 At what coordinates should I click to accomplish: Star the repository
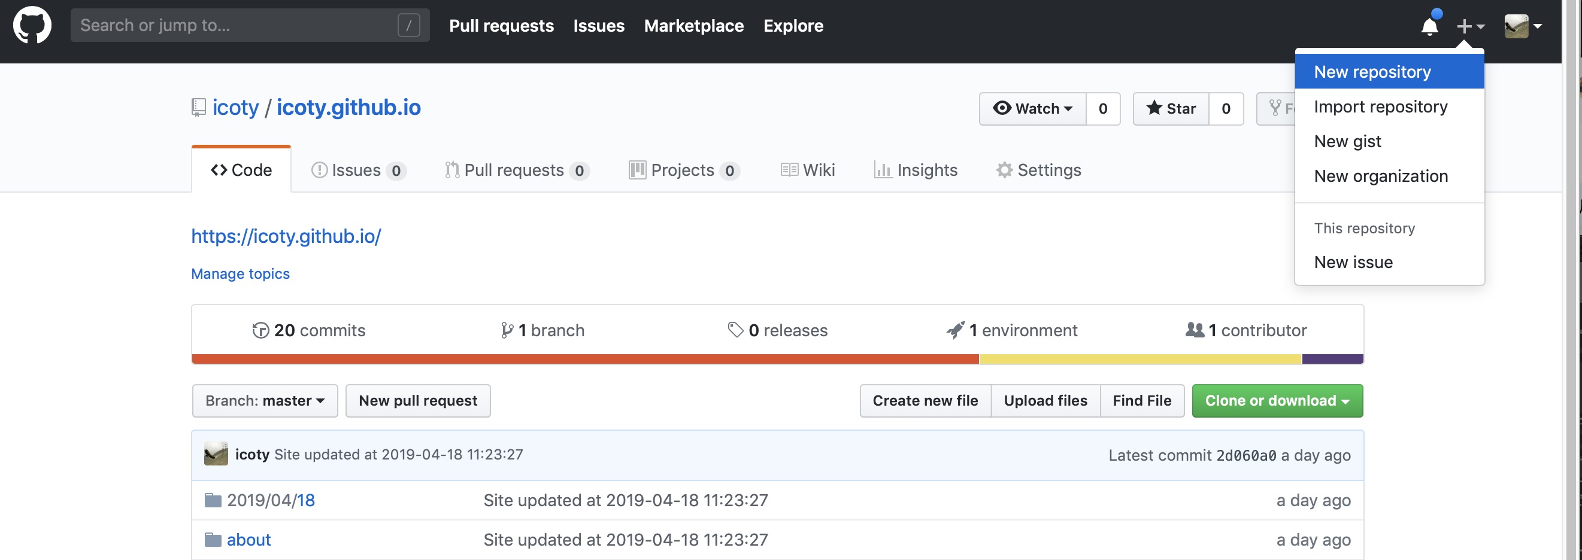[1171, 108]
